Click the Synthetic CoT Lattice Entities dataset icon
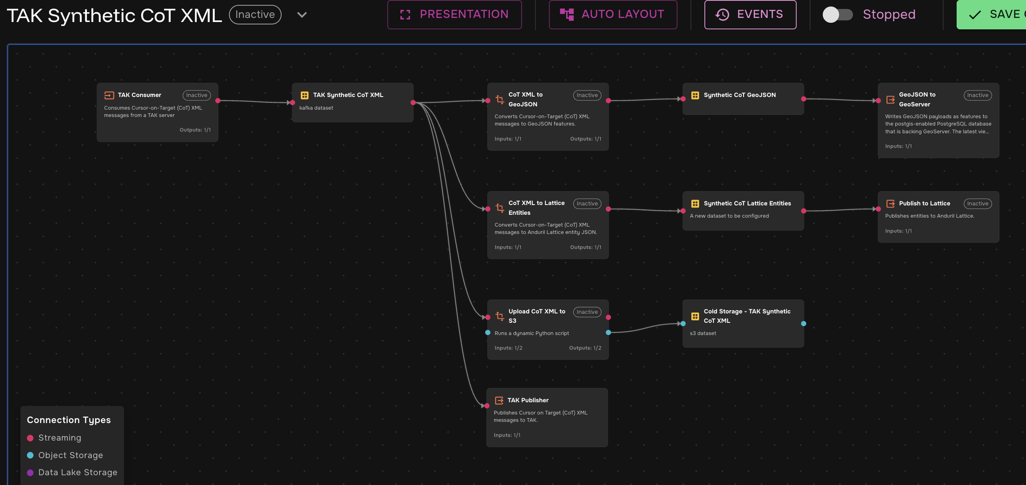1026x485 pixels. [695, 204]
